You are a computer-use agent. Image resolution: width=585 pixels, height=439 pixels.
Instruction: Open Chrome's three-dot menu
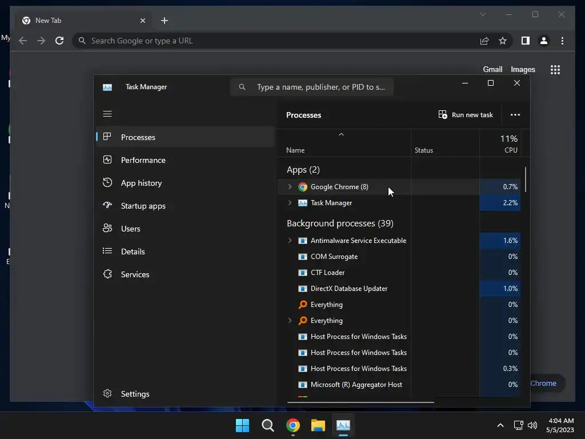point(562,41)
